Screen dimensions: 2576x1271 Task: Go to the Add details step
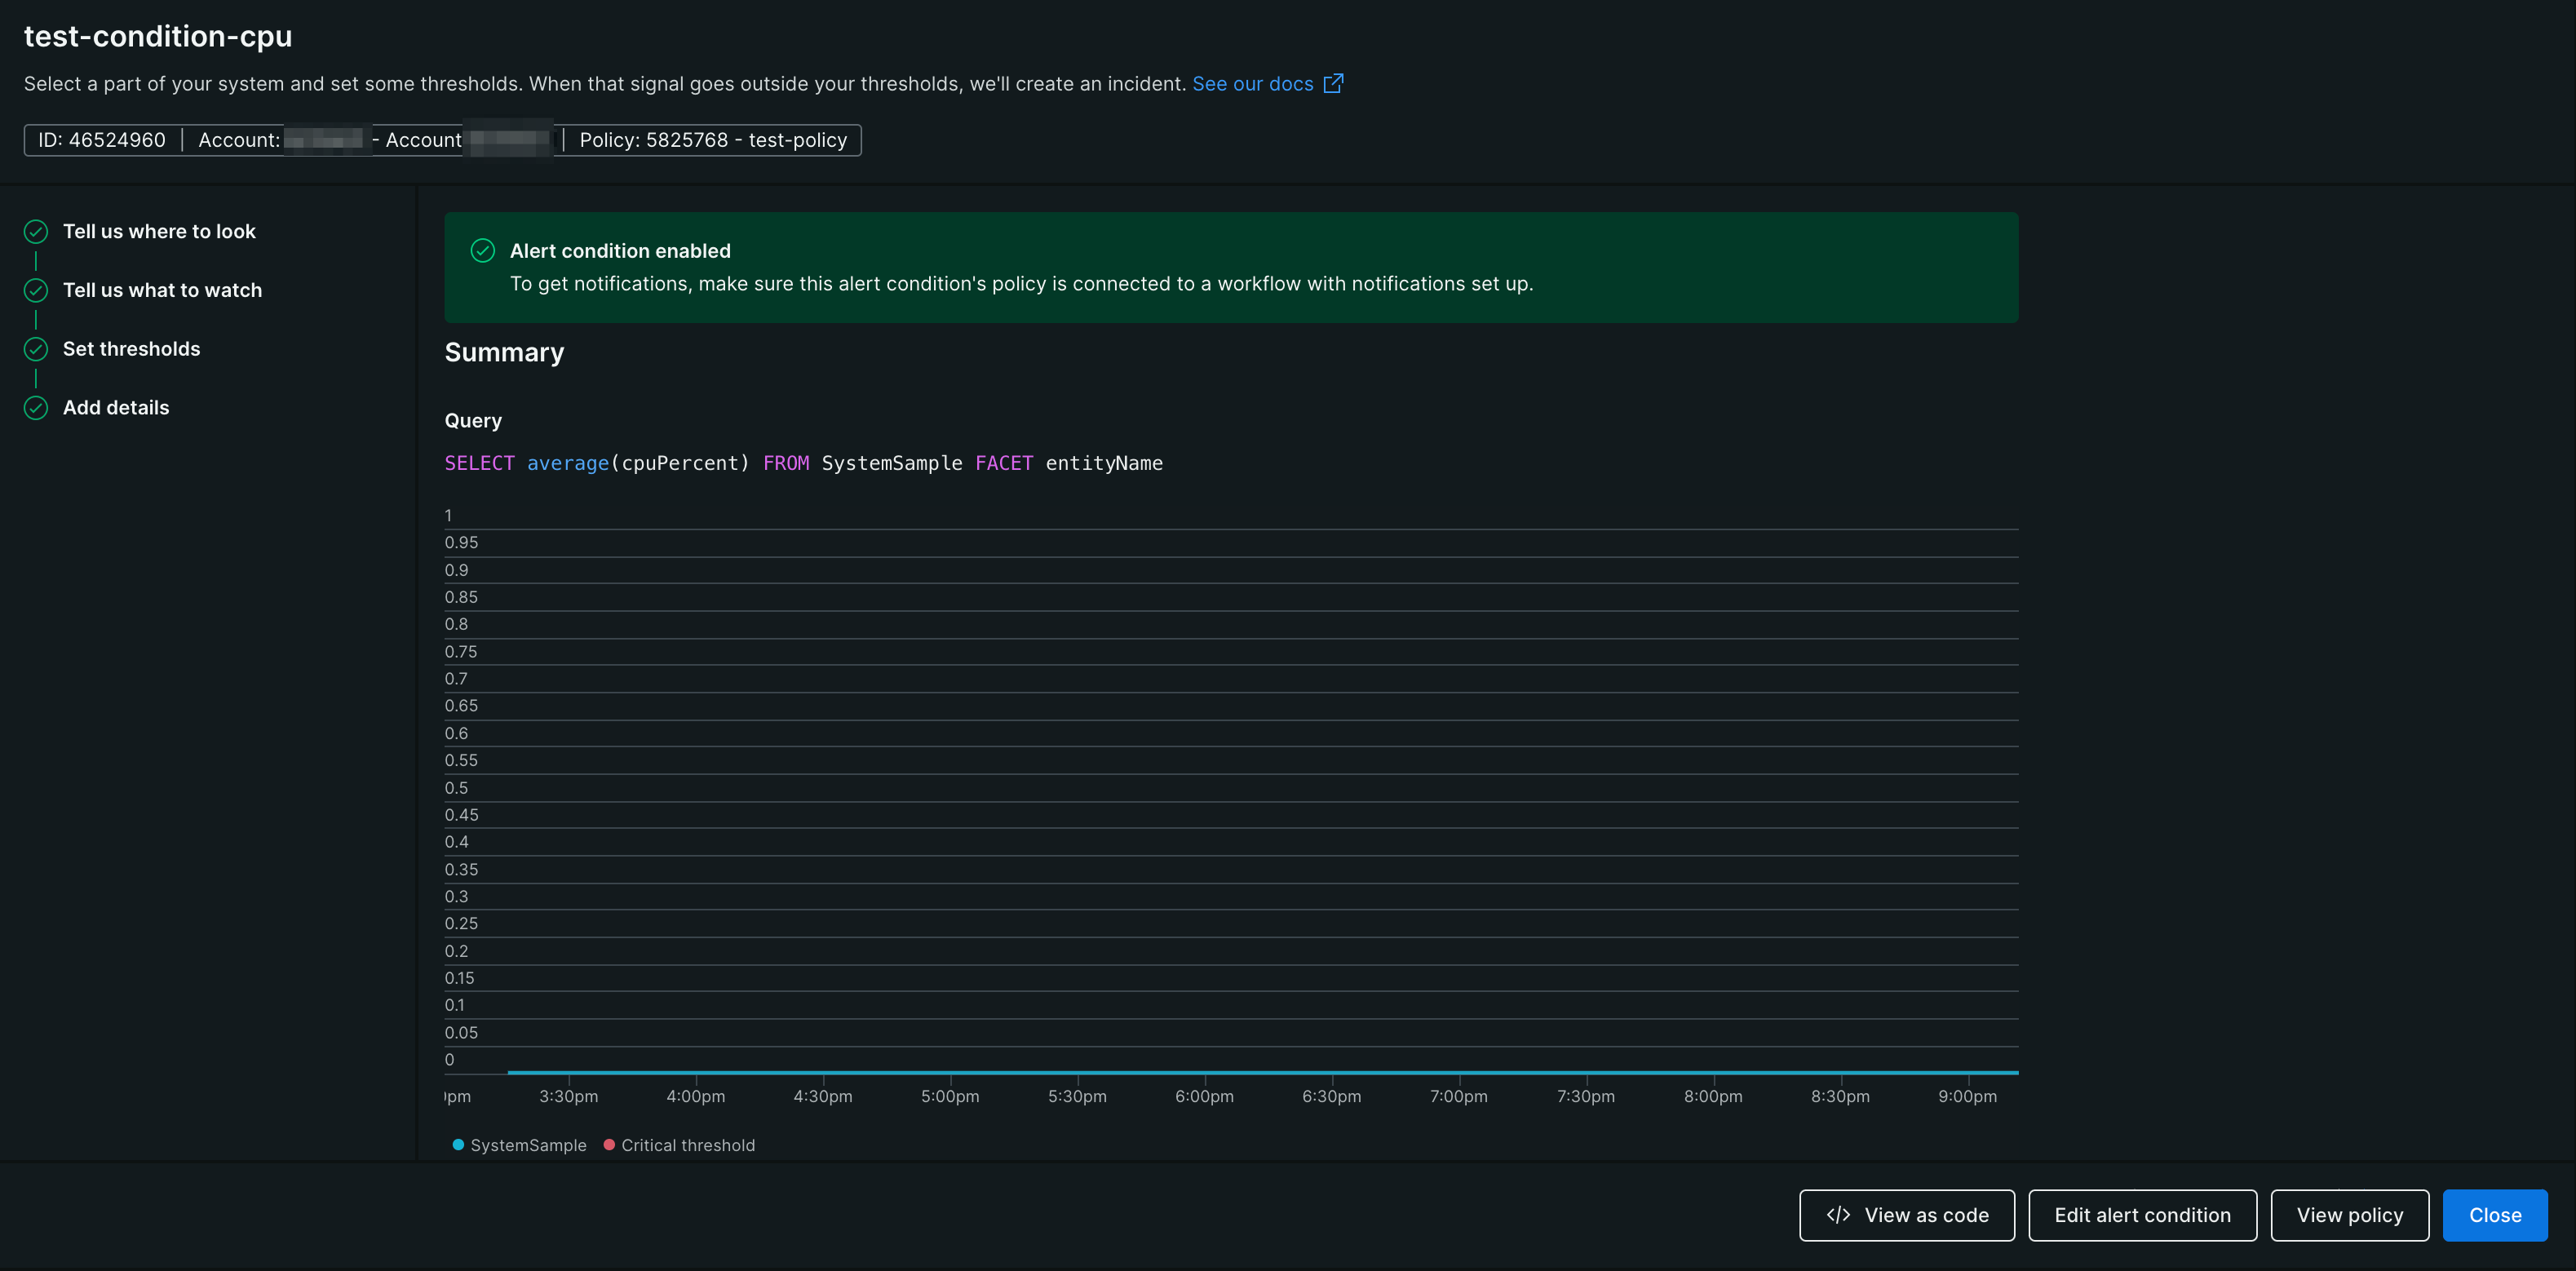(x=115, y=408)
